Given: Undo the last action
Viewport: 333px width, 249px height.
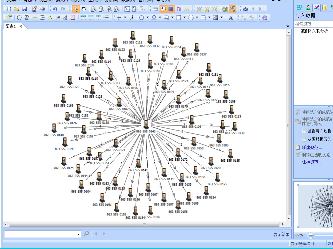Looking at the screenshot, I should click(55, 9).
